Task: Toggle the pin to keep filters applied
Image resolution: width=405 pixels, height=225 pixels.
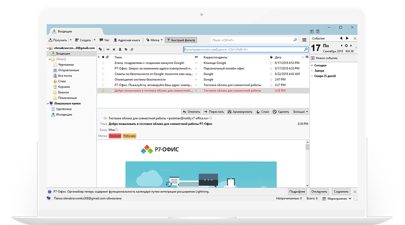Action: [100, 50]
